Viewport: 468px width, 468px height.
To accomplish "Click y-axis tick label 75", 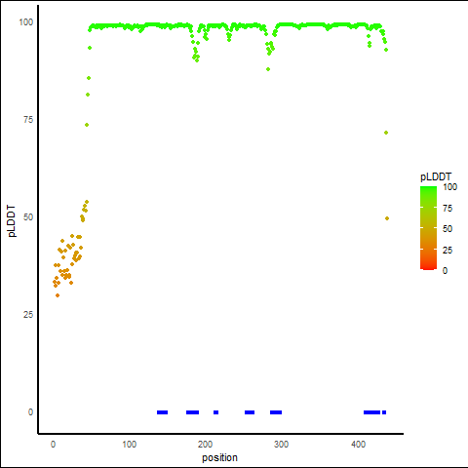I will [x=28, y=120].
